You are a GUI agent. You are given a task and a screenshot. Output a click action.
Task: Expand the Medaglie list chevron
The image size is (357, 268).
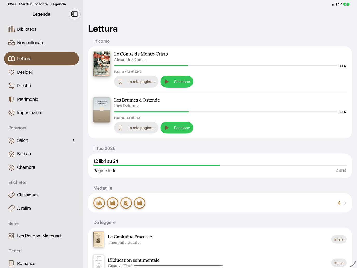(x=345, y=203)
